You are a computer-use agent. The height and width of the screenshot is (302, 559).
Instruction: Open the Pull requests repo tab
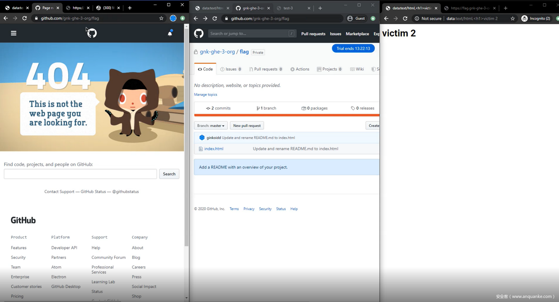pyautogui.click(x=266, y=69)
